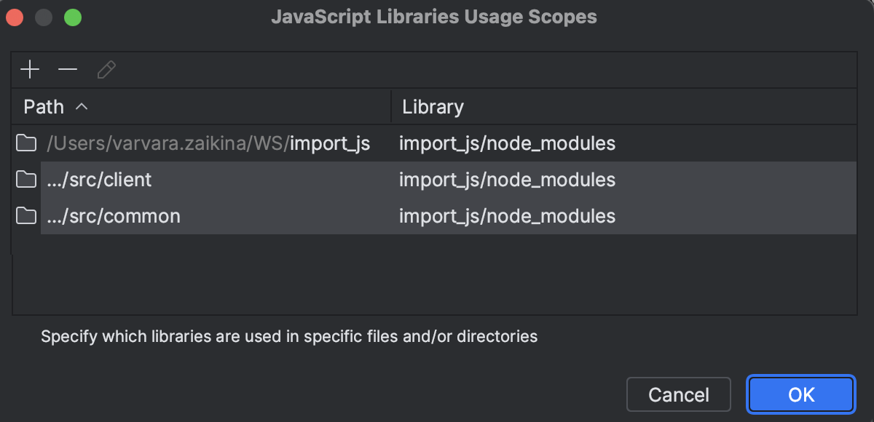Click the Remove scope minus icon
874x422 pixels.
tap(68, 70)
